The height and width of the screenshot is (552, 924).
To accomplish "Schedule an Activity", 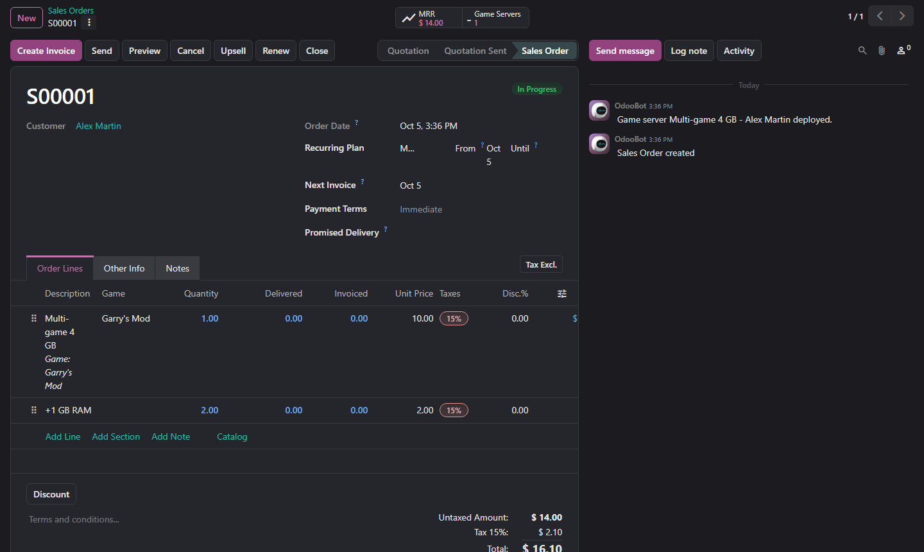I will [739, 51].
